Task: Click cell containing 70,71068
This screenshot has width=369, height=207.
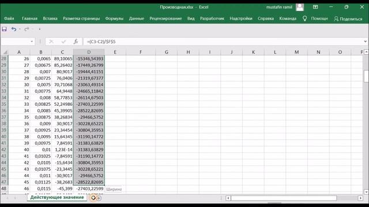Action: click(x=62, y=85)
